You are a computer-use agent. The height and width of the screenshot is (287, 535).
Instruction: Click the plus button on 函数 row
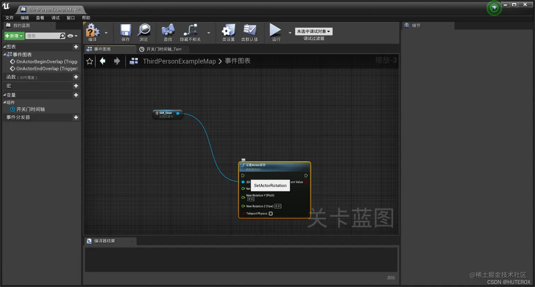tap(76, 77)
